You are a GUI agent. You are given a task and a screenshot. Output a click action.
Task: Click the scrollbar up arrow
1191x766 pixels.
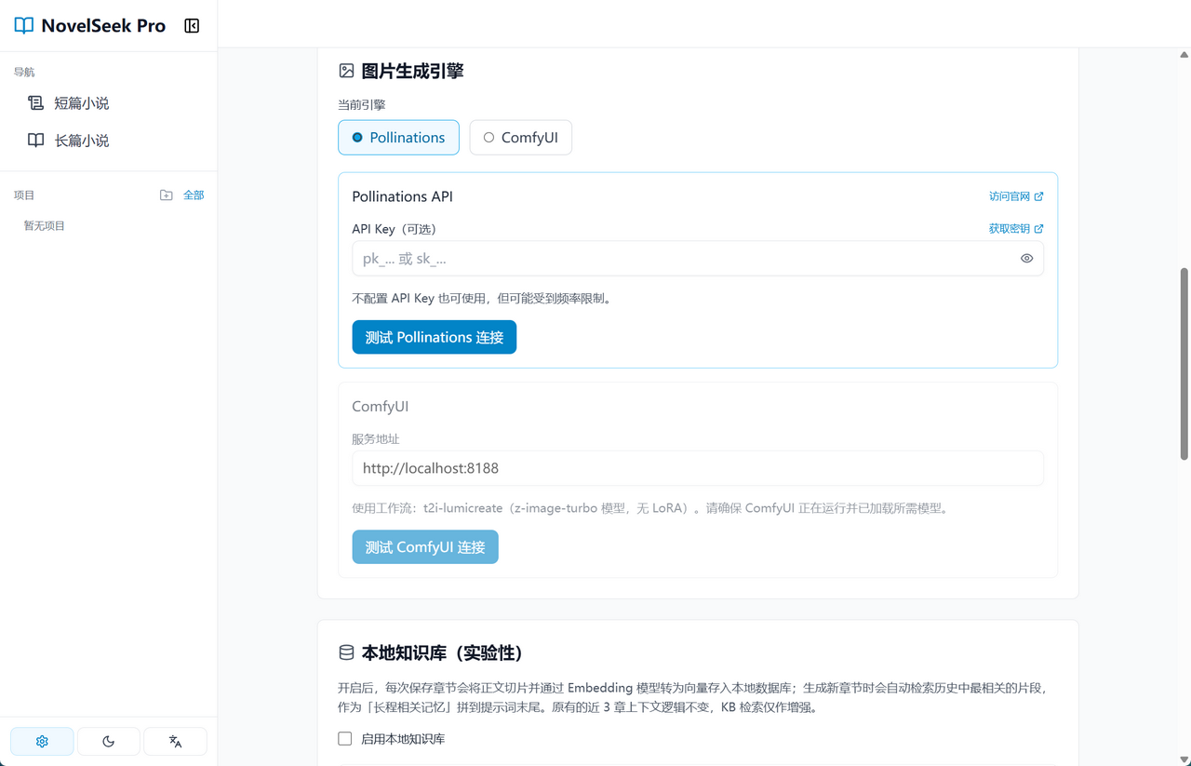(x=1184, y=55)
